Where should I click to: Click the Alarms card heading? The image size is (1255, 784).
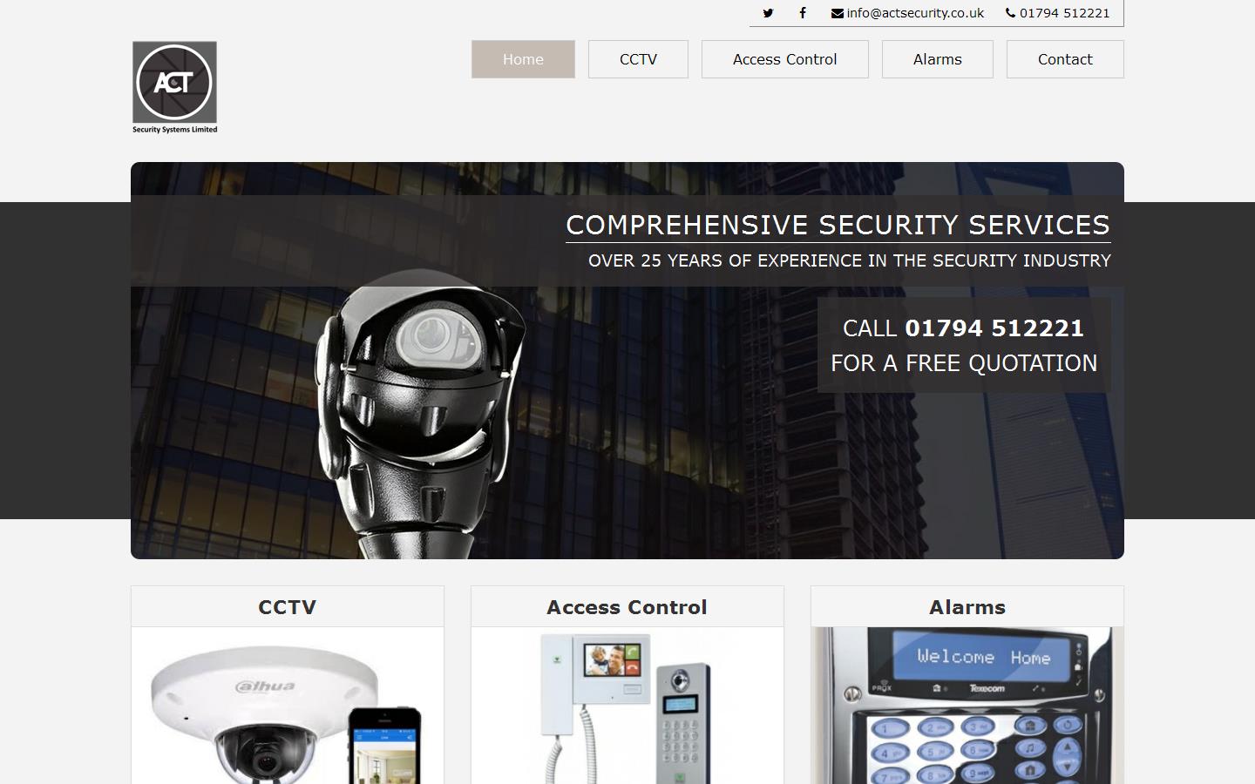pos(967,607)
